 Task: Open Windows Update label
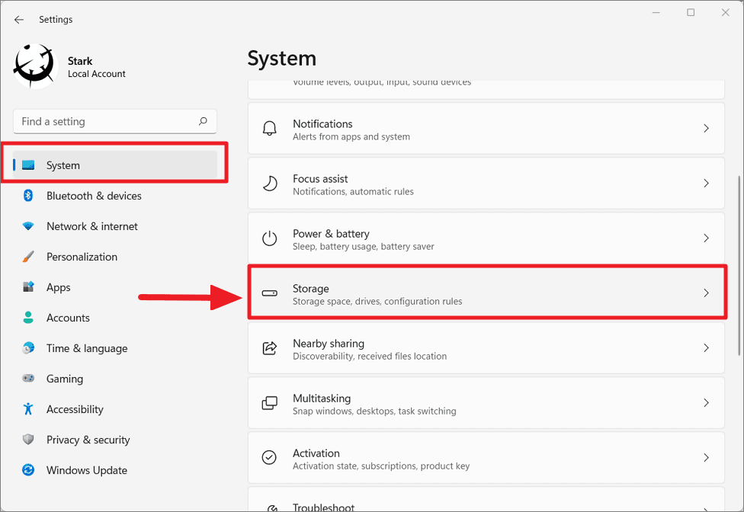87,470
